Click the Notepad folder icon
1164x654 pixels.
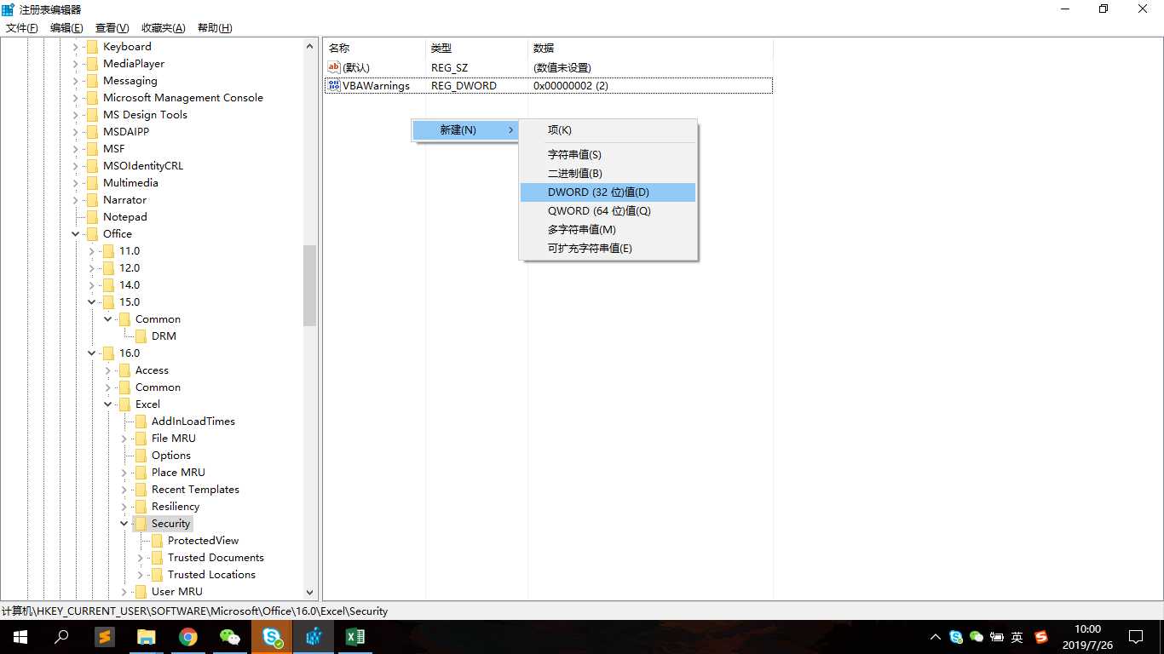point(91,217)
